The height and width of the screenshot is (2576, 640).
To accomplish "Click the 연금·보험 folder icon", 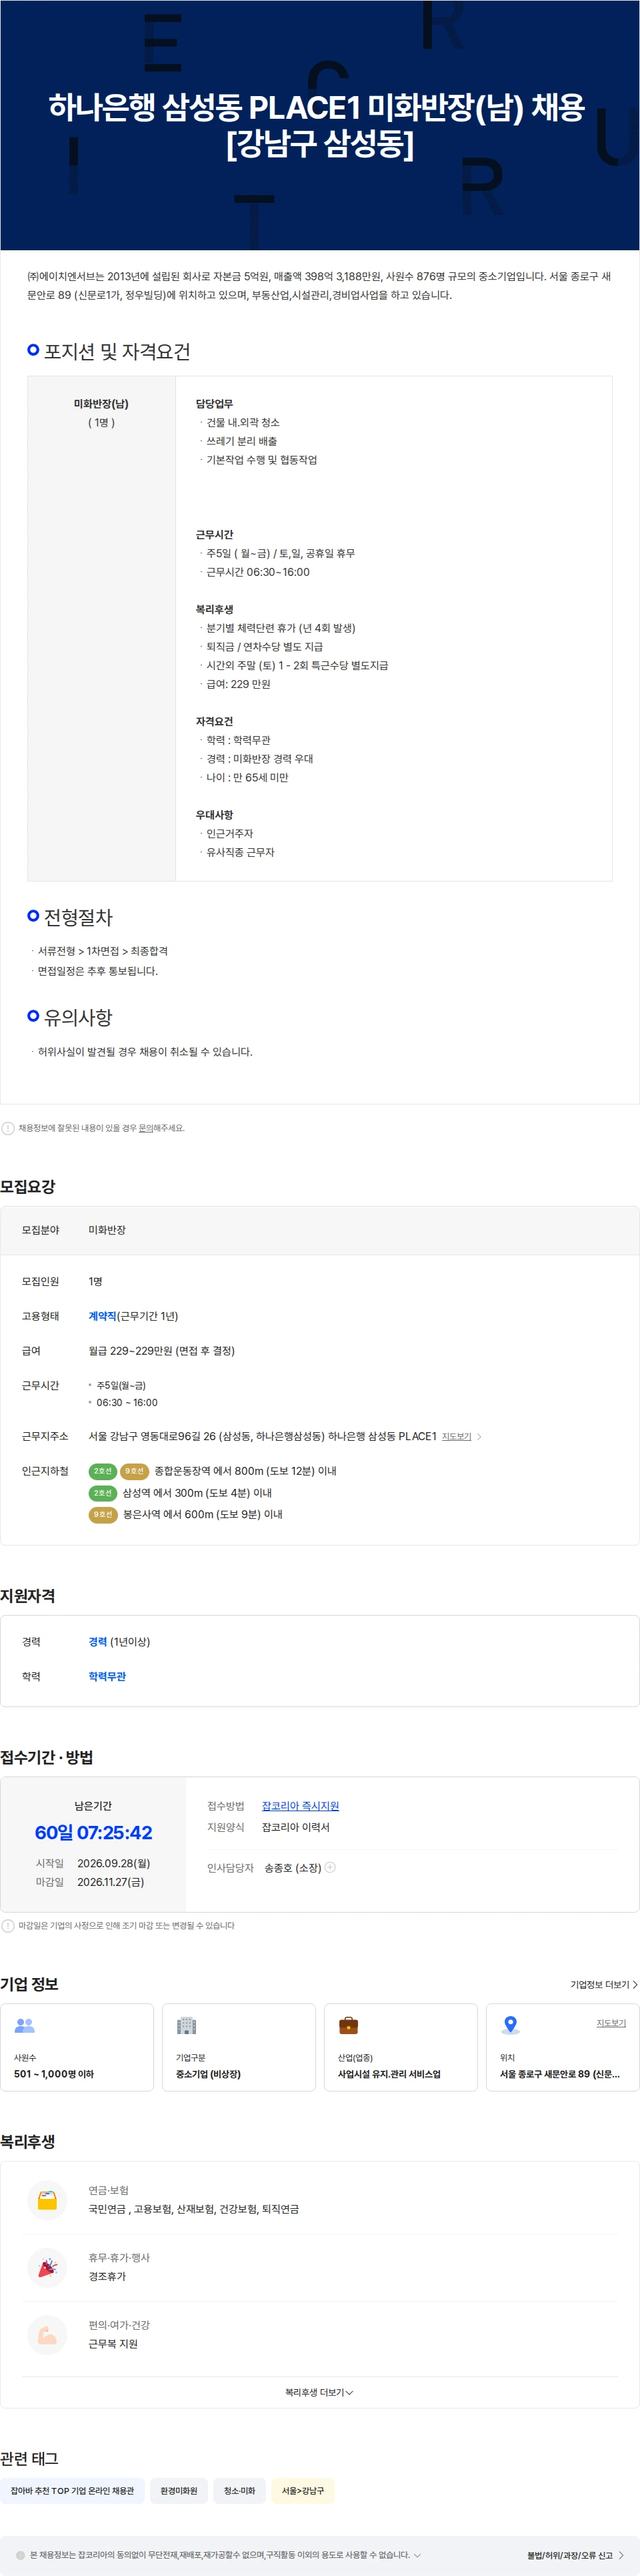I will tap(47, 2200).
